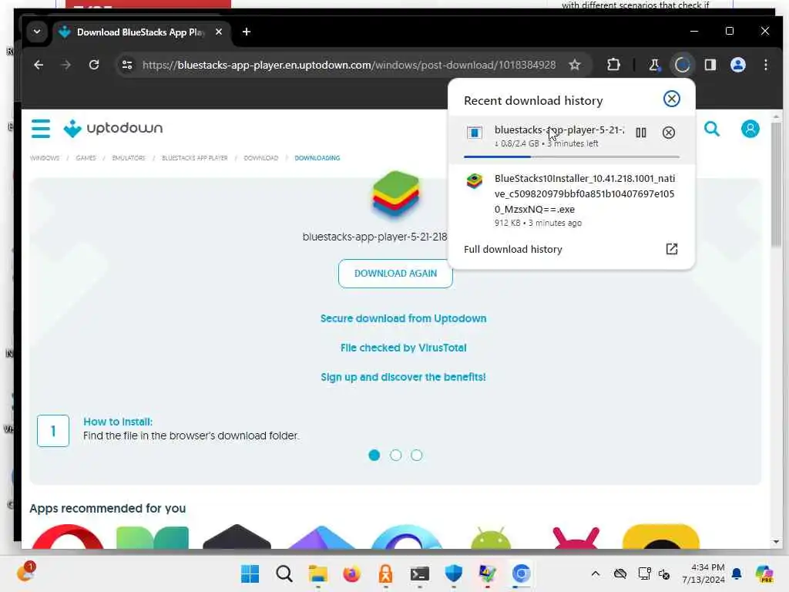Close the Recent download history popup
This screenshot has width=789, height=592.
(671, 99)
